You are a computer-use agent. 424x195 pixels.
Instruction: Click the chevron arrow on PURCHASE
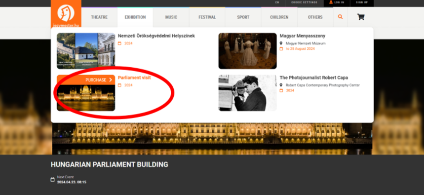pos(111,80)
